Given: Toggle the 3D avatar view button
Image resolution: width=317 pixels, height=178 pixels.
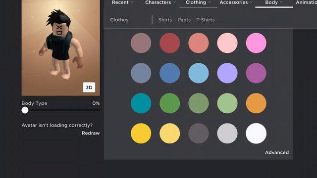Looking at the screenshot, I should [x=89, y=87].
